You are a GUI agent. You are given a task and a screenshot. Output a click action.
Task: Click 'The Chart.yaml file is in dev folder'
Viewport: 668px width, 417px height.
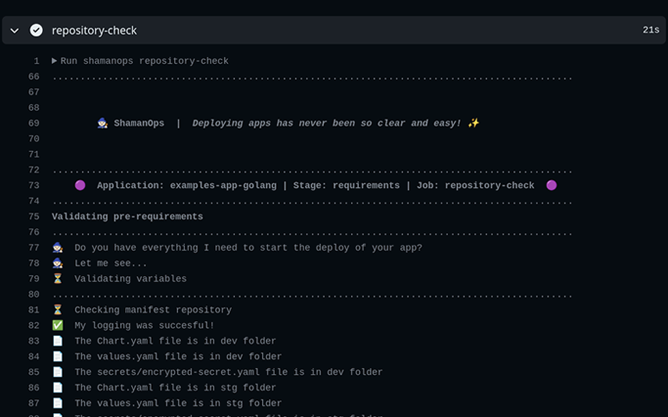pyautogui.click(x=175, y=341)
